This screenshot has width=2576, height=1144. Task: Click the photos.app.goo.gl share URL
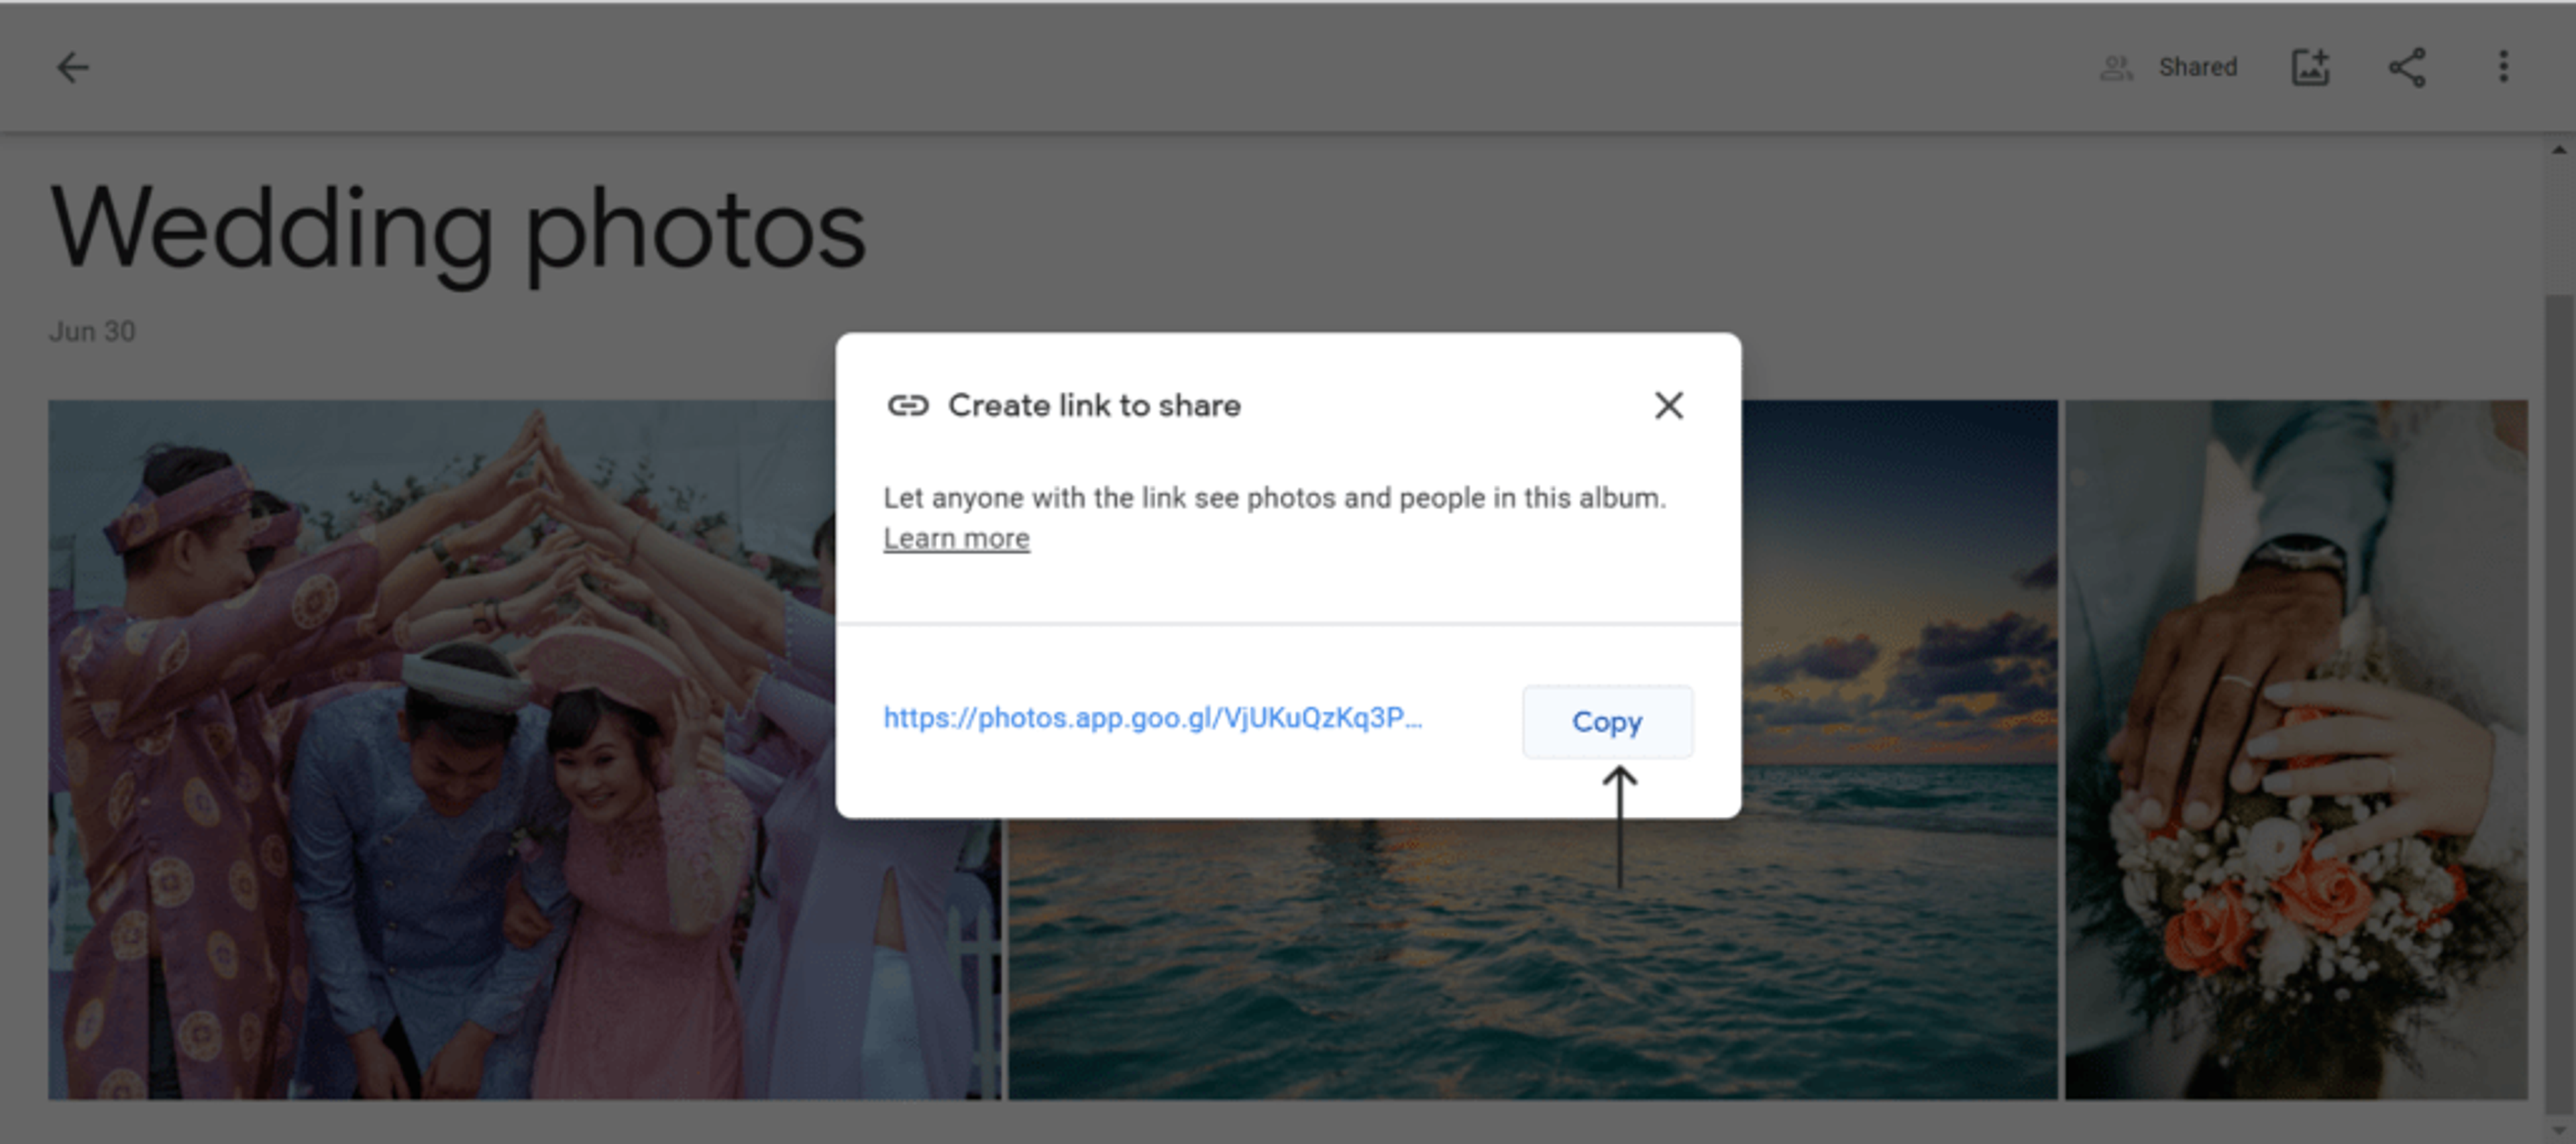[1152, 718]
